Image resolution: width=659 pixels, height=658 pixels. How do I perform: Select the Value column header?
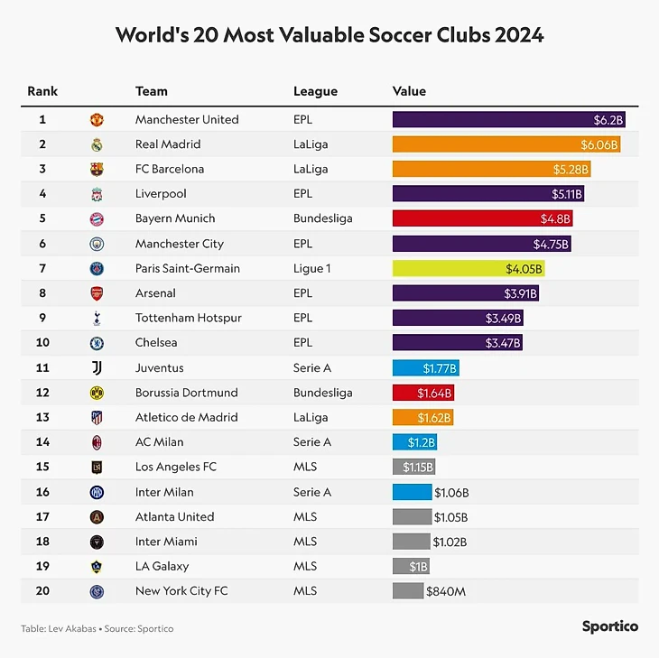coord(409,91)
